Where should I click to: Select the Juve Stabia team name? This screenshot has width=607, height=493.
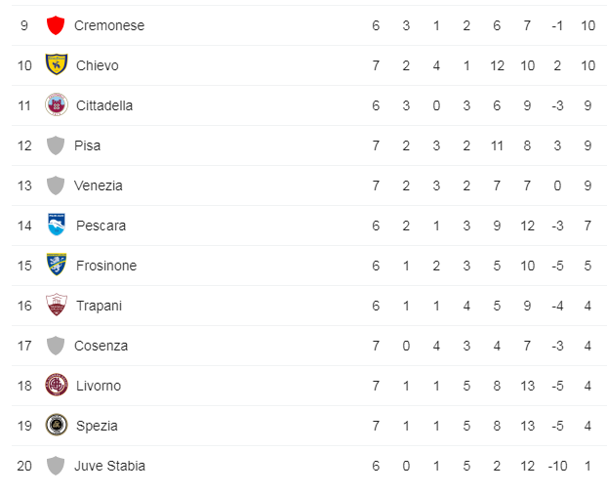110,466
